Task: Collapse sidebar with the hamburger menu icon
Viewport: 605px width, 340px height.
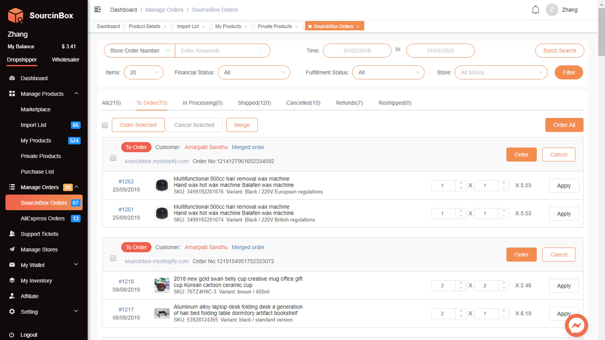Action: pos(98,9)
